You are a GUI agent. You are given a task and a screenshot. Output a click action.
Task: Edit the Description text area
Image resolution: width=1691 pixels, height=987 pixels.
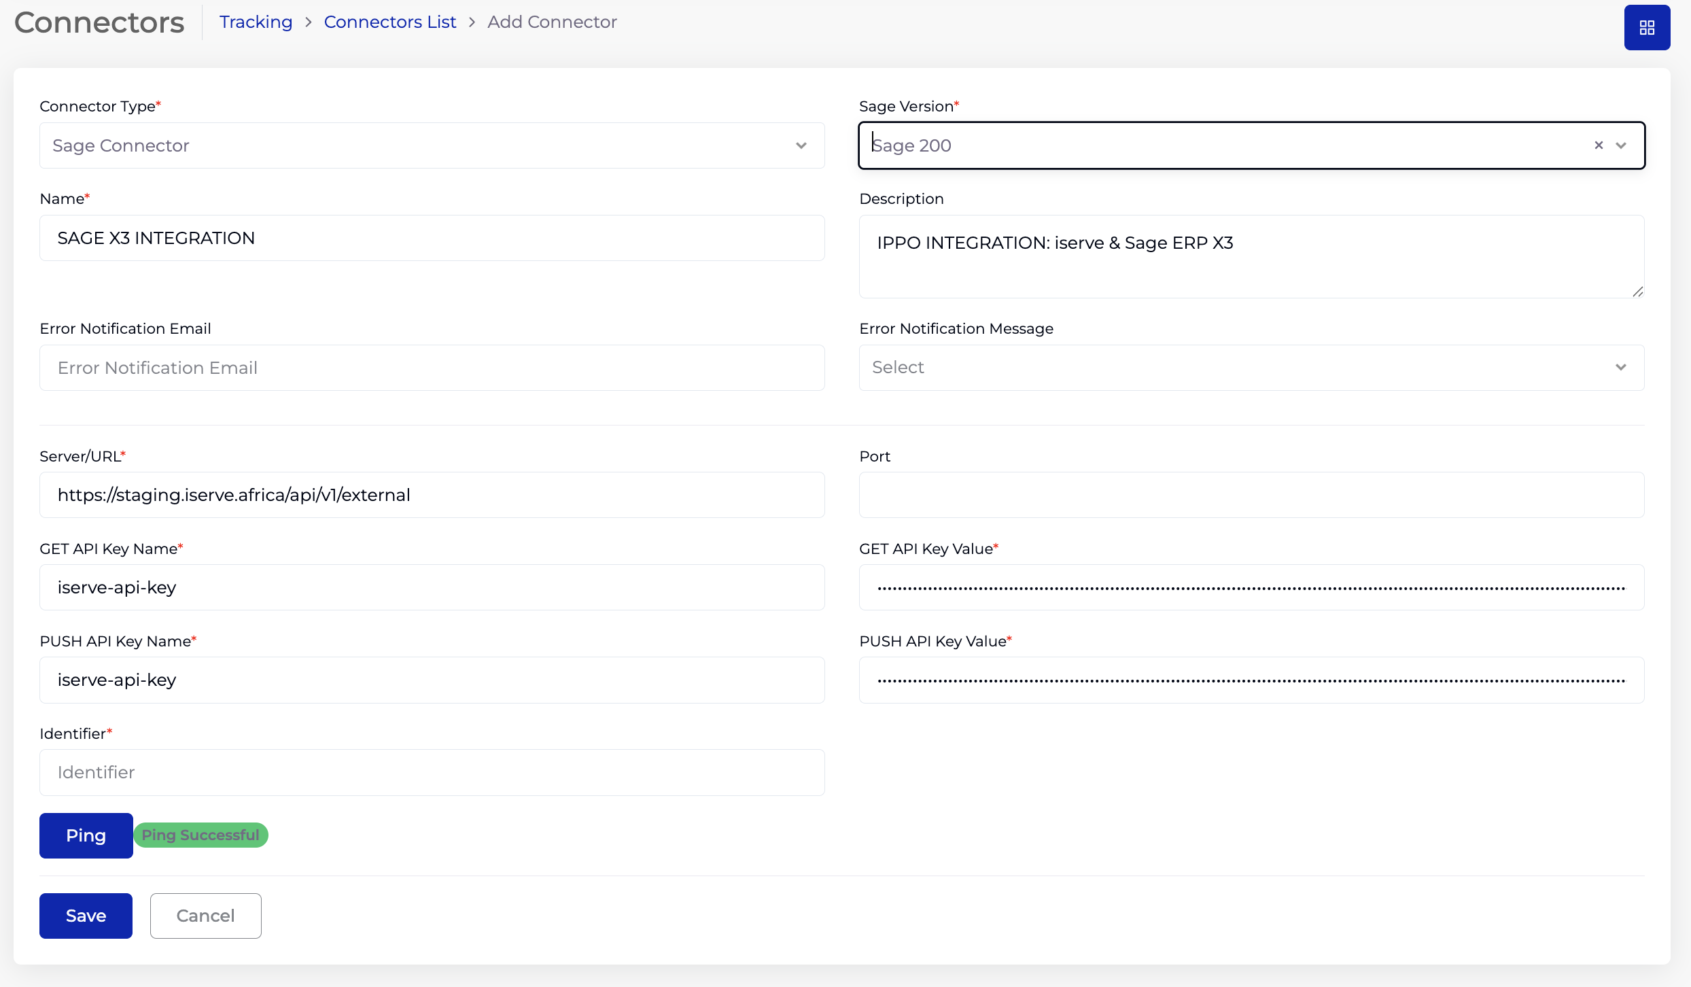pos(1252,256)
